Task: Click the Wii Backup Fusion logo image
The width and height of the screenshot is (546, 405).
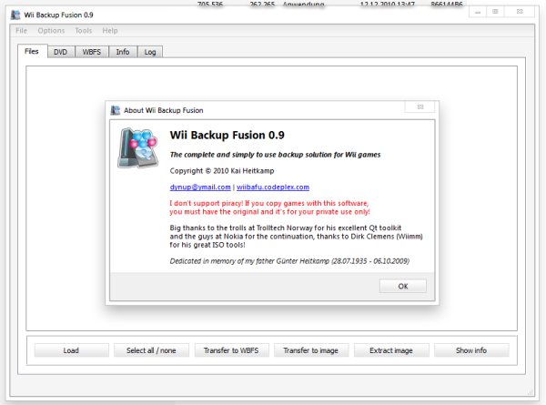Action: 138,147
